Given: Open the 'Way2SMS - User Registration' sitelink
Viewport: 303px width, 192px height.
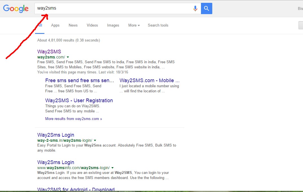Looking at the screenshot, I should 79,100.
